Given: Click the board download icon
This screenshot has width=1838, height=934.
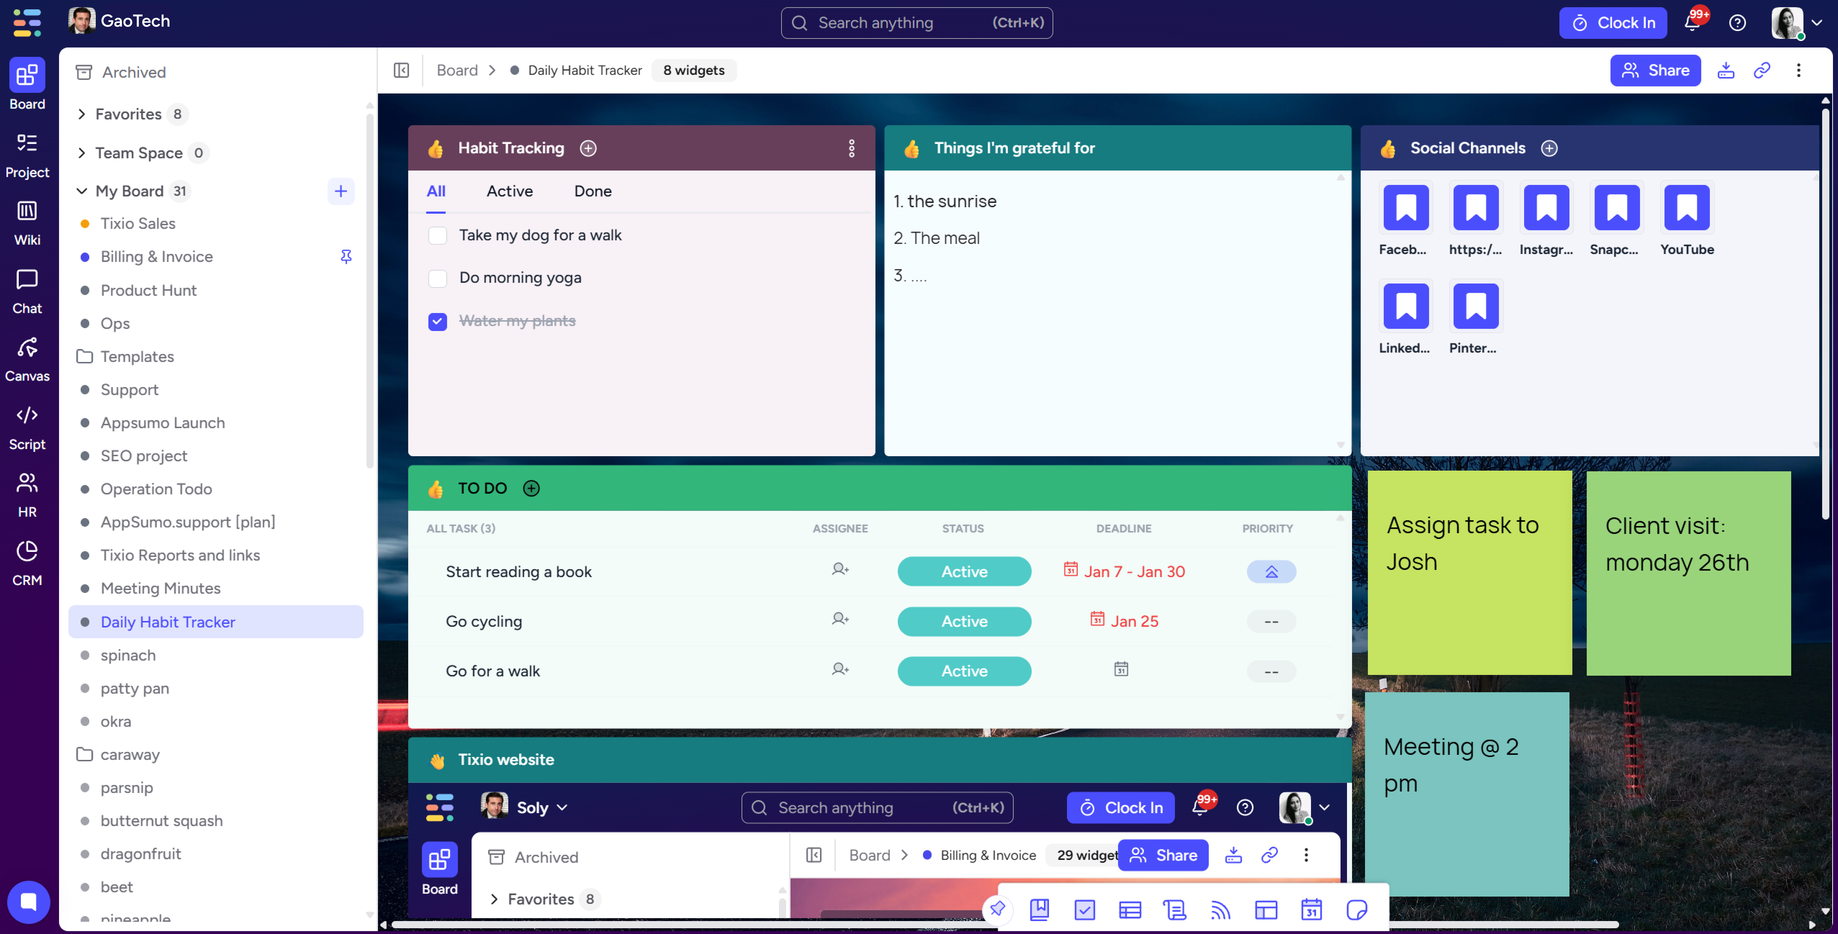Looking at the screenshot, I should (x=1725, y=70).
